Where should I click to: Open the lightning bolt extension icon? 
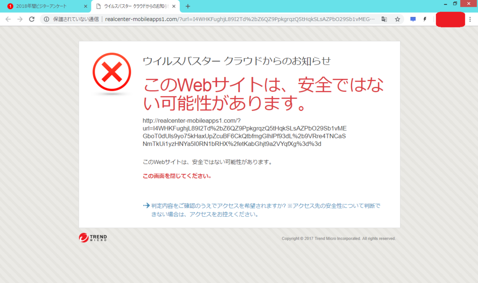425,19
